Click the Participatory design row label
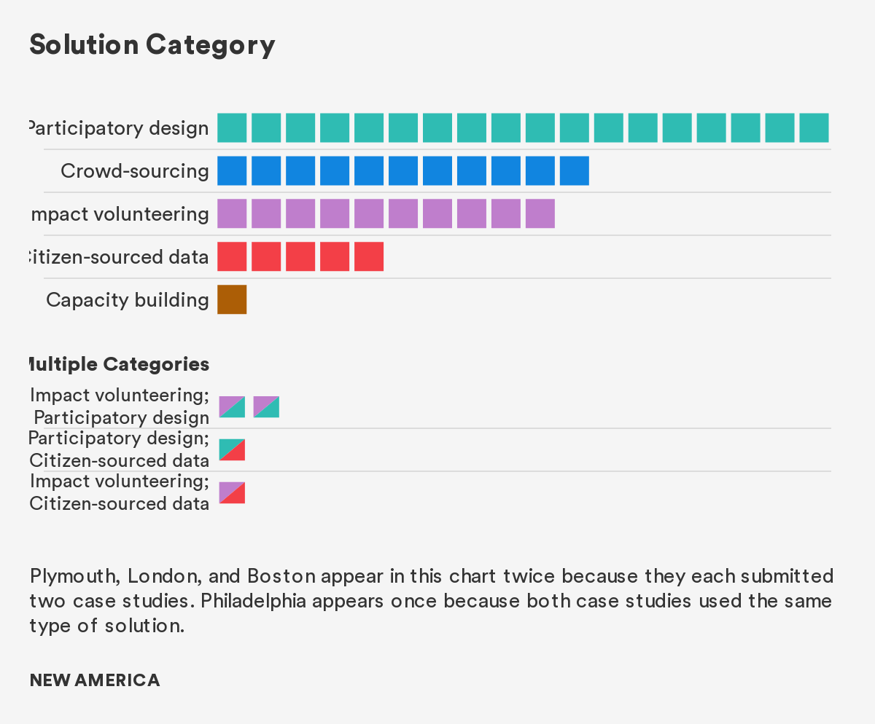The image size is (875, 724). pos(119,129)
